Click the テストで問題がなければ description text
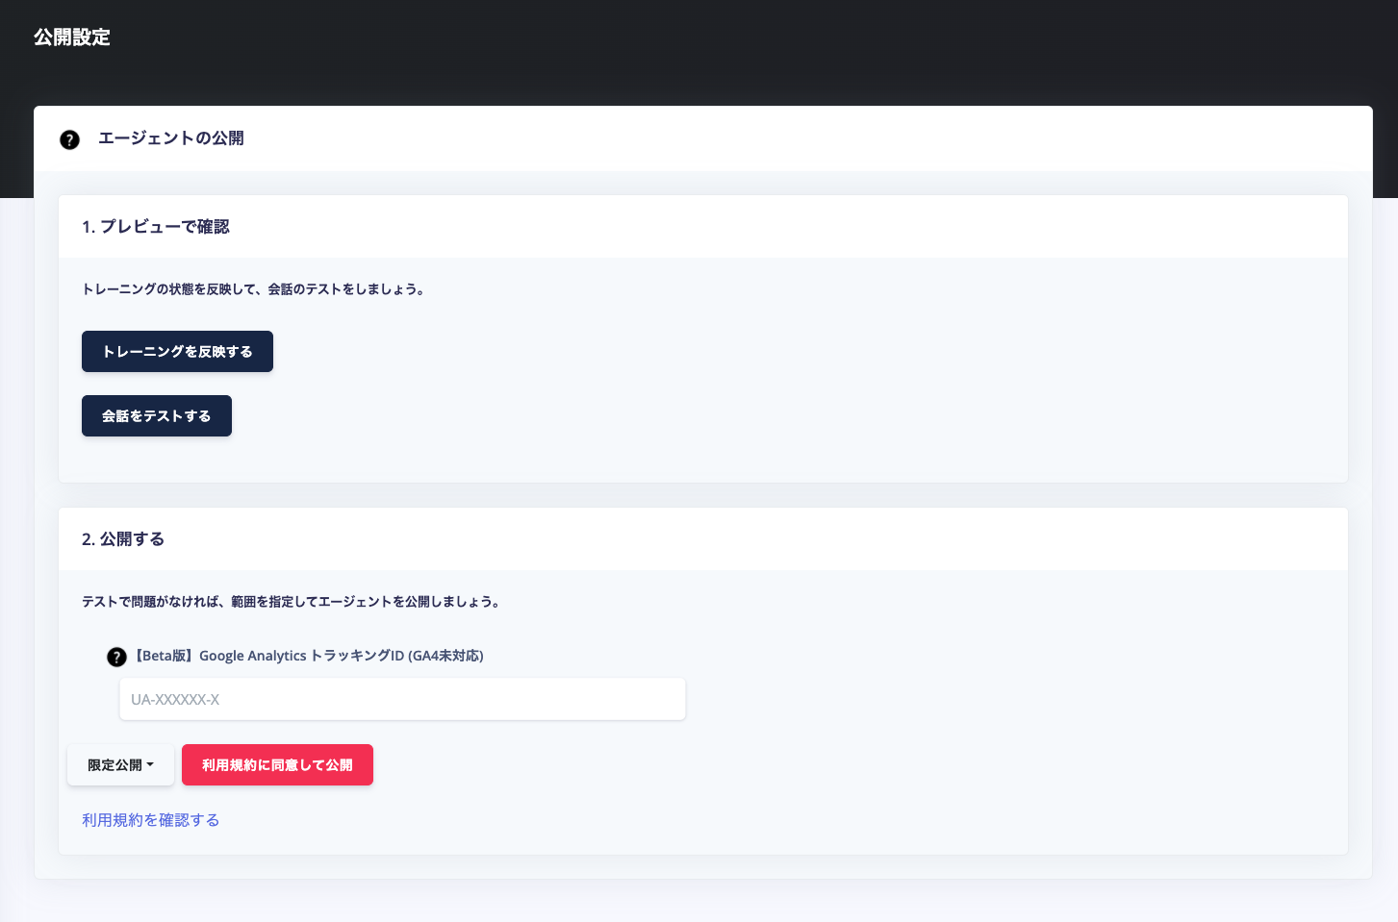Image resolution: width=1398 pixels, height=922 pixels. (292, 601)
